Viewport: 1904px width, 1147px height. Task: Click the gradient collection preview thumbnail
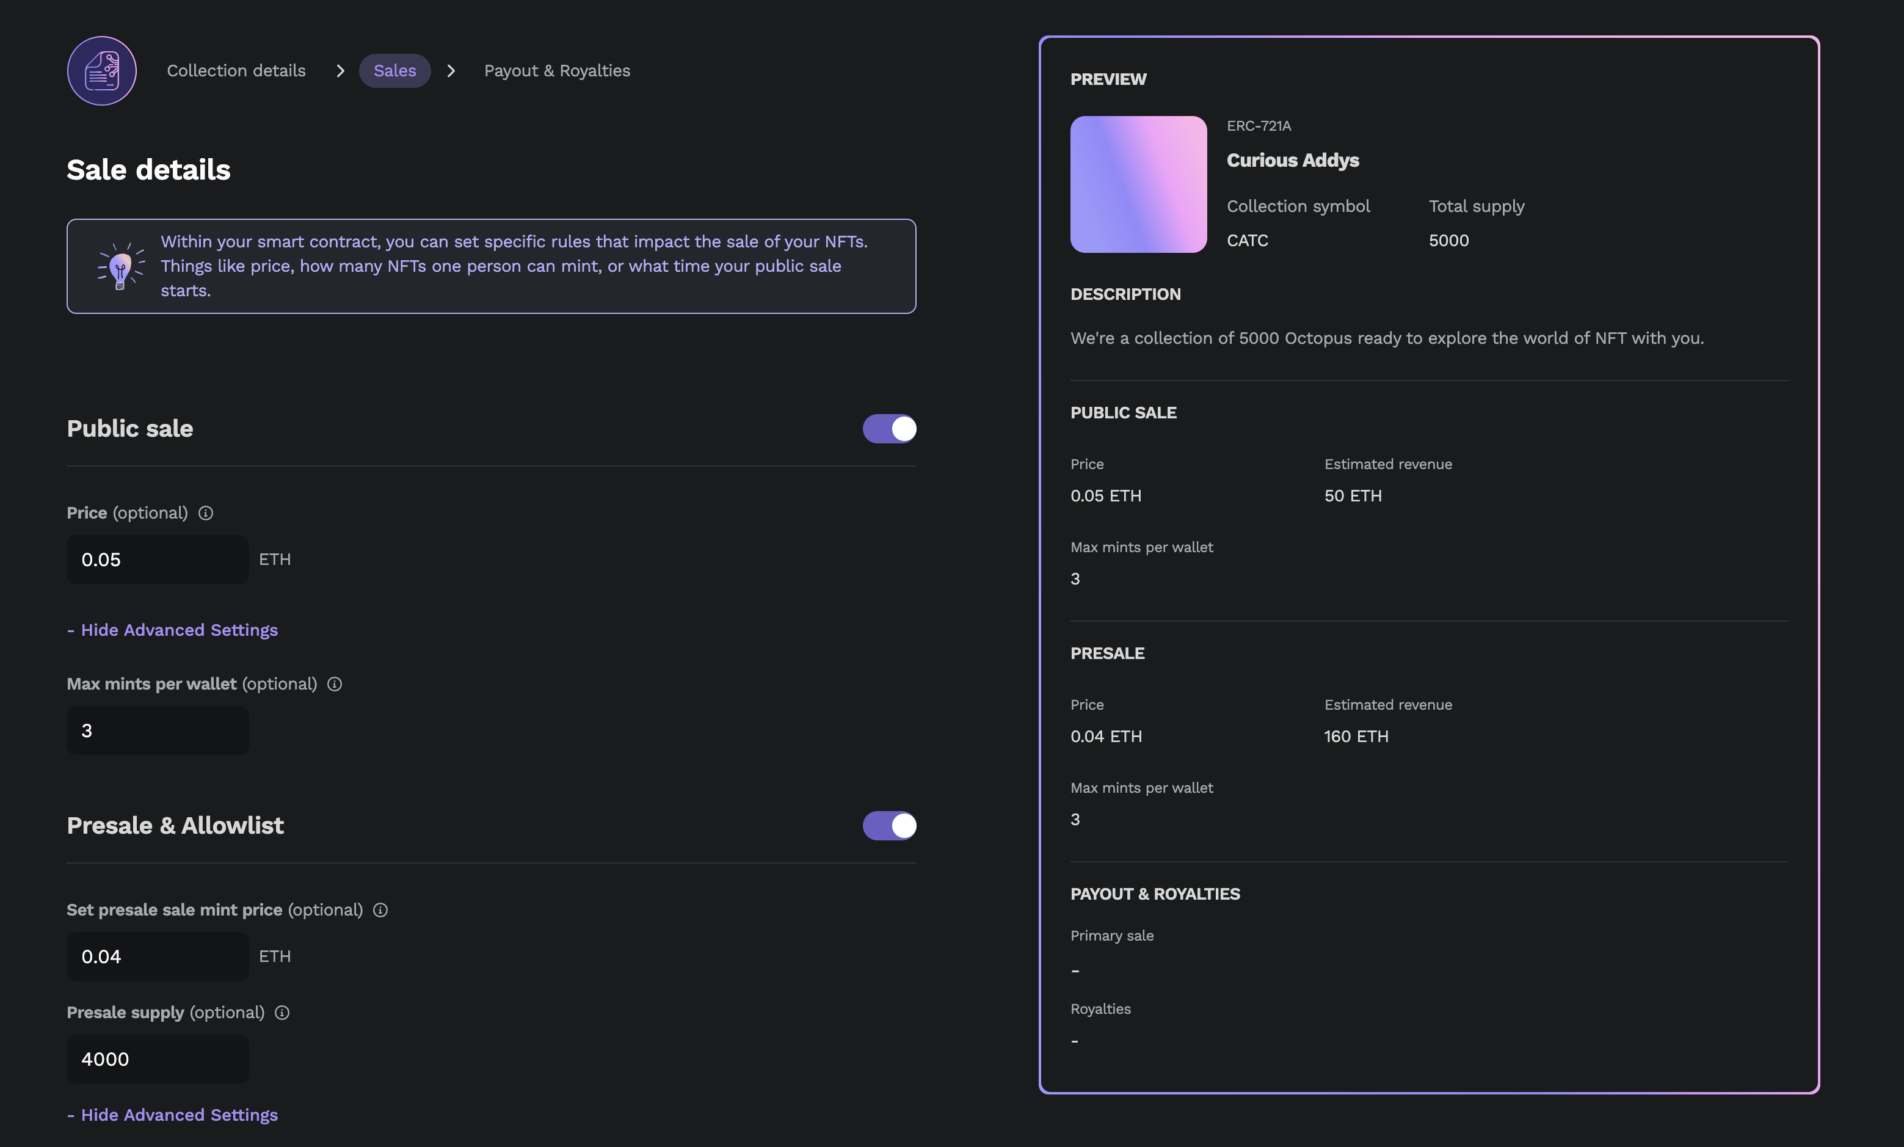point(1138,184)
